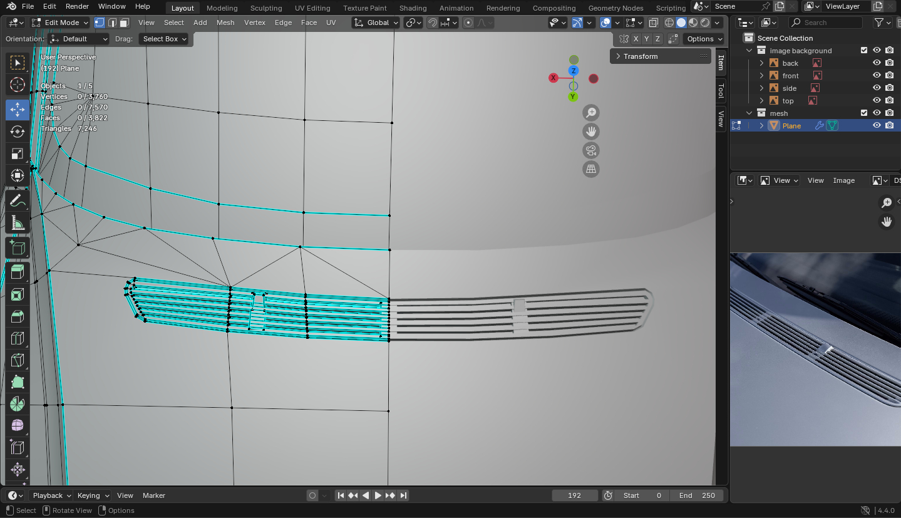Open the Marker menu in timeline

154,495
